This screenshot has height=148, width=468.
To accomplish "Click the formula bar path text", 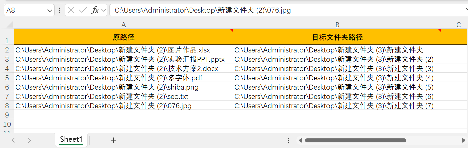I will coord(203,10).
